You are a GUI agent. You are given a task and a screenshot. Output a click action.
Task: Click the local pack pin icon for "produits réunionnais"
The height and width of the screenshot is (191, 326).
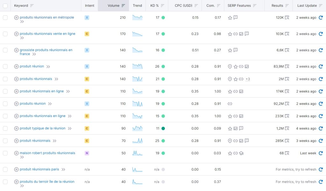230,79
